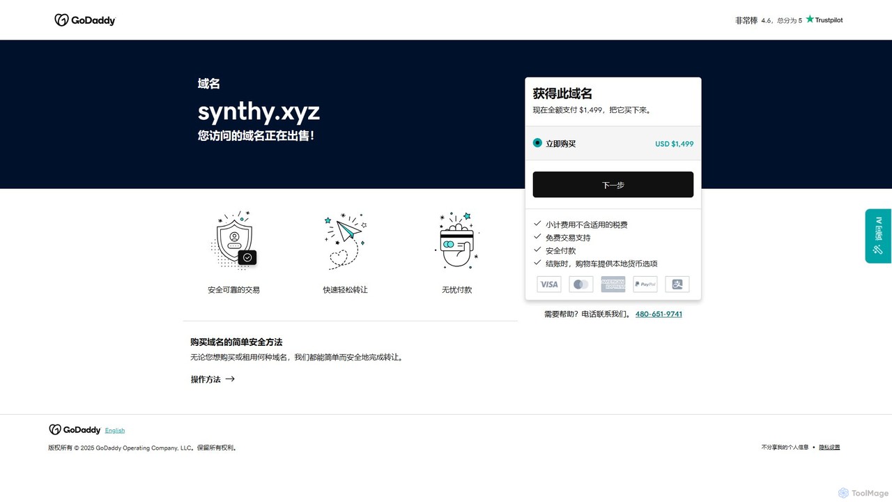This screenshot has height=502, width=892.
Task: Click the shield icon above 安全可靠的交易
Action: pyautogui.click(x=233, y=241)
